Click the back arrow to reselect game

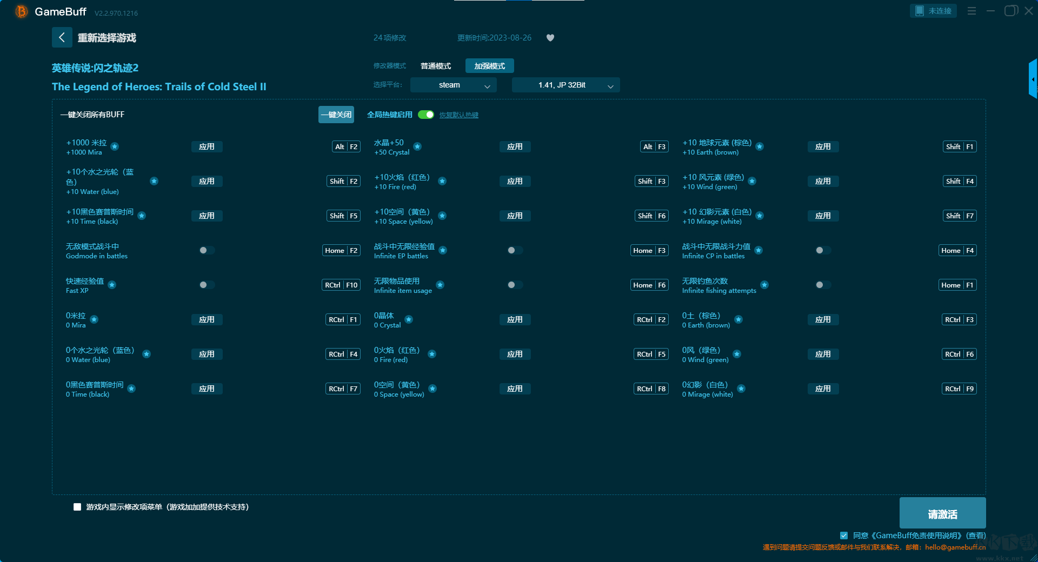click(x=62, y=37)
